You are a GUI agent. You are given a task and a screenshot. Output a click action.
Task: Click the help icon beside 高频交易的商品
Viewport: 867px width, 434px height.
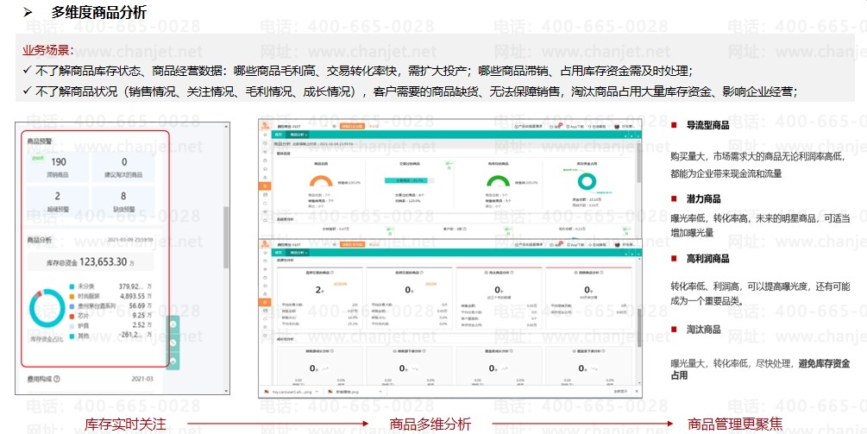pos(333,272)
